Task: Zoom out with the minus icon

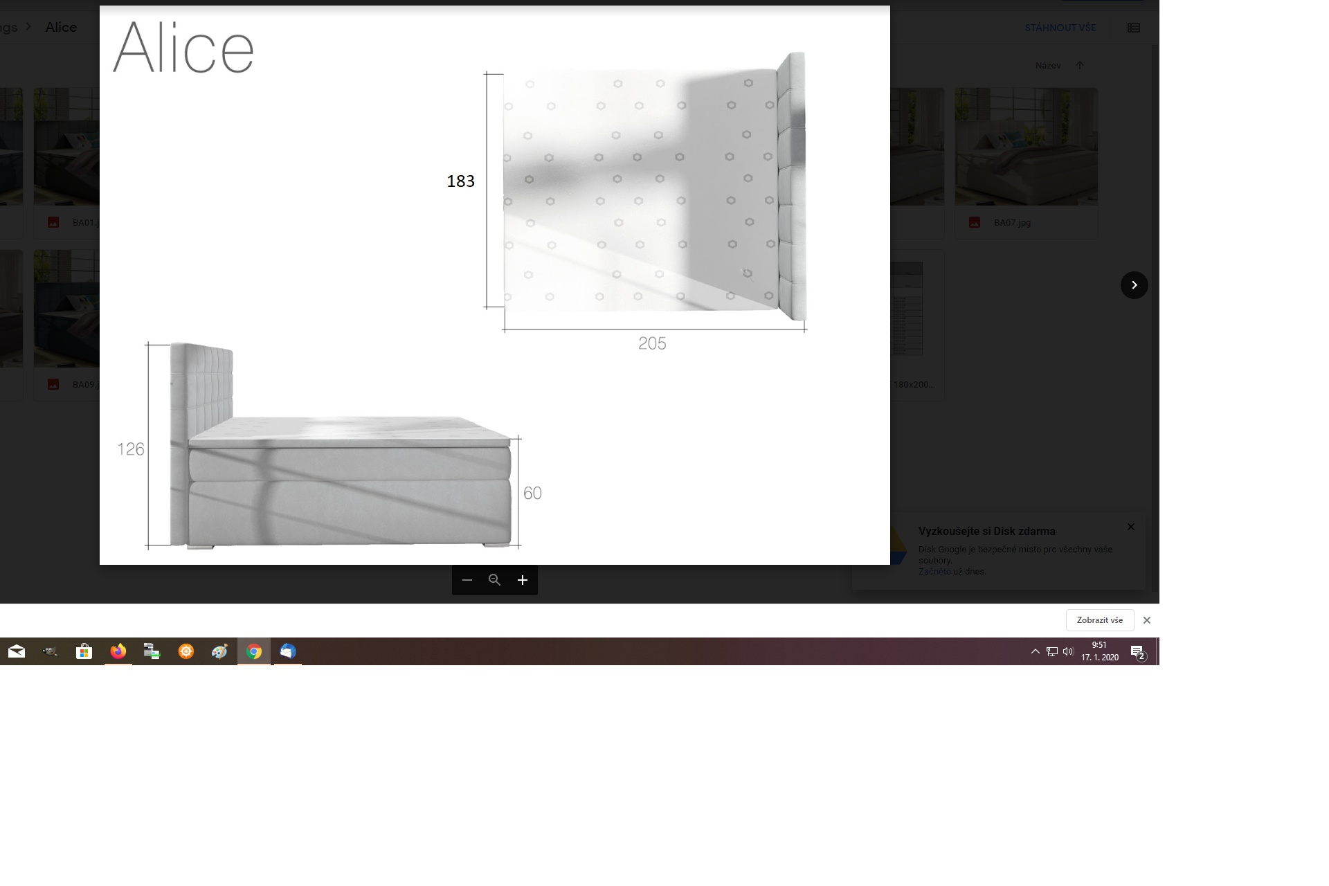Action: pos(467,580)
